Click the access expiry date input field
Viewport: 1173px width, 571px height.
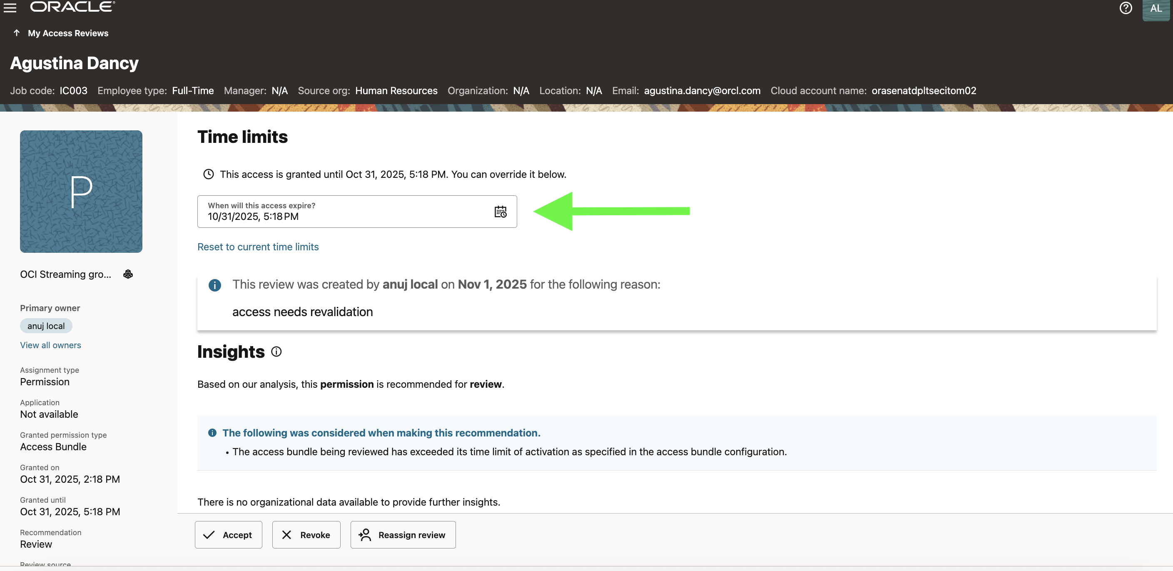(x=346, y=212)
